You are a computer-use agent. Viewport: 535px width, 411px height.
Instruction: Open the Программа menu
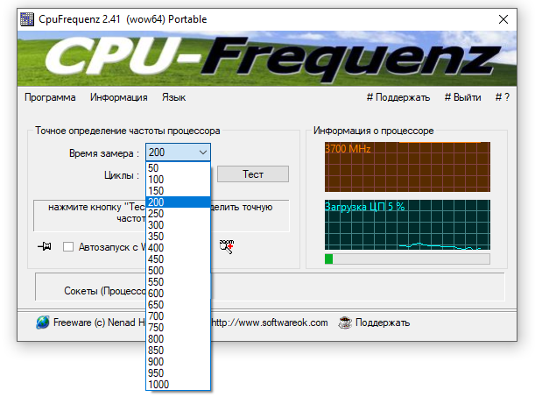(50, 97)
